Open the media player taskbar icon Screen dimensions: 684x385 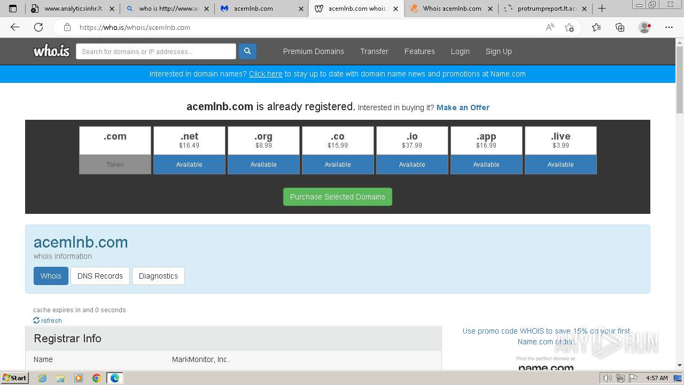79,378
